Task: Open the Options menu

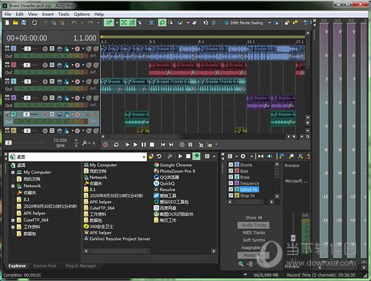Action: (82, 14)
